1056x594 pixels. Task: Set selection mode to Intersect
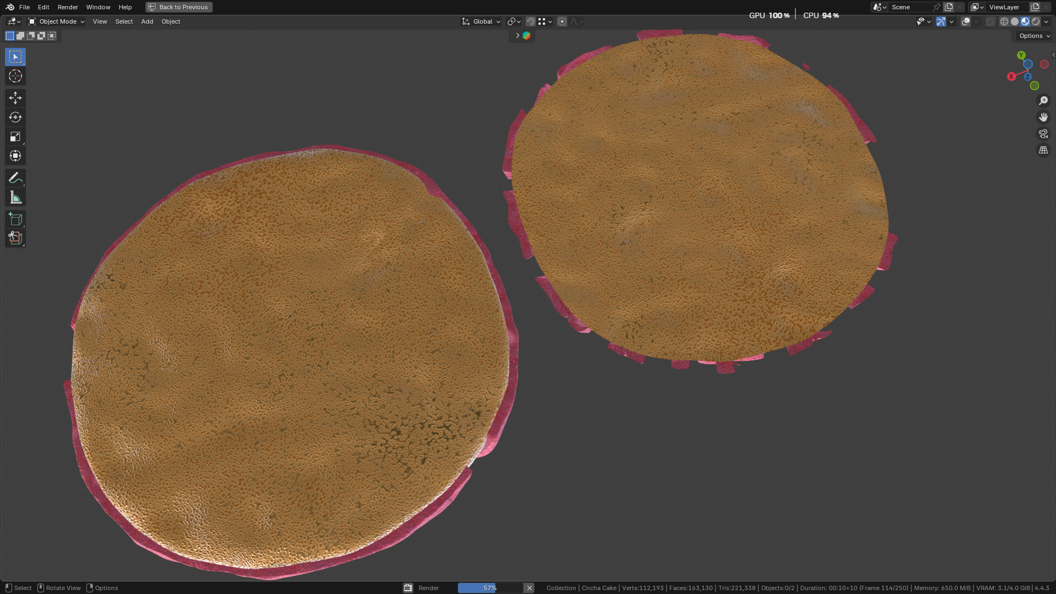click(x=52, y=36)
